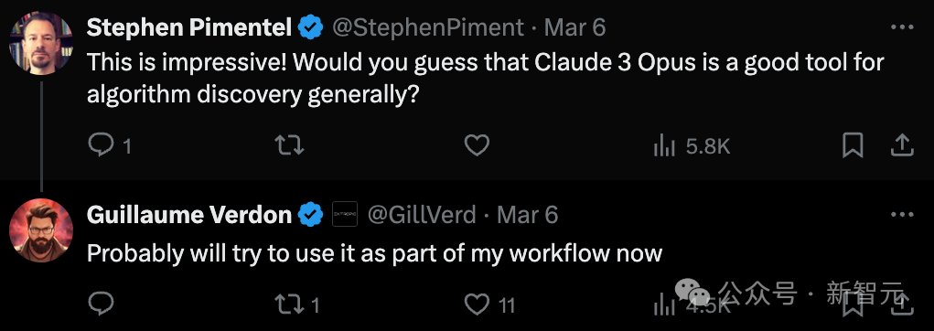Click the Extropic affiliation badge
The width and height of the screenshot is (934, 331).
[x=344, y=214]
